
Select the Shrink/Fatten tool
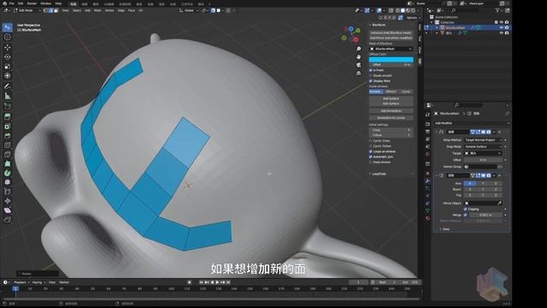8,201
